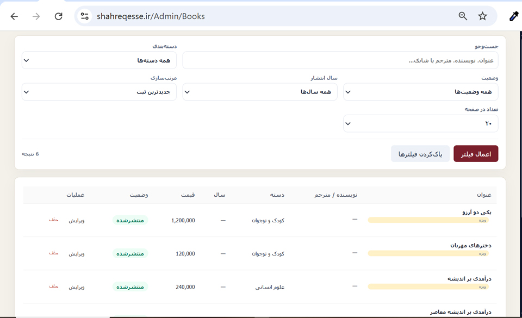Click the سال column header
The height and width of the screenshot is (318, 522).
pos(219,195)
